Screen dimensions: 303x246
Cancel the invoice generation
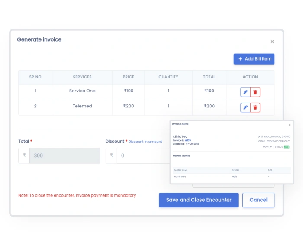[x=258, y=200]
